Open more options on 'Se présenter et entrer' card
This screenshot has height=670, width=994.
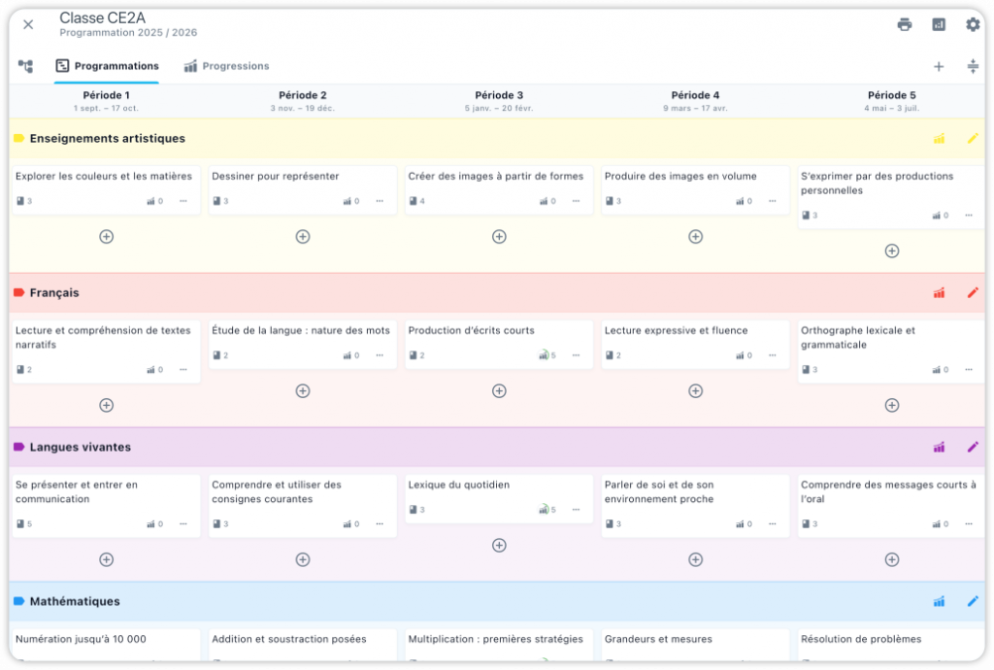click(x=183, y=524)
